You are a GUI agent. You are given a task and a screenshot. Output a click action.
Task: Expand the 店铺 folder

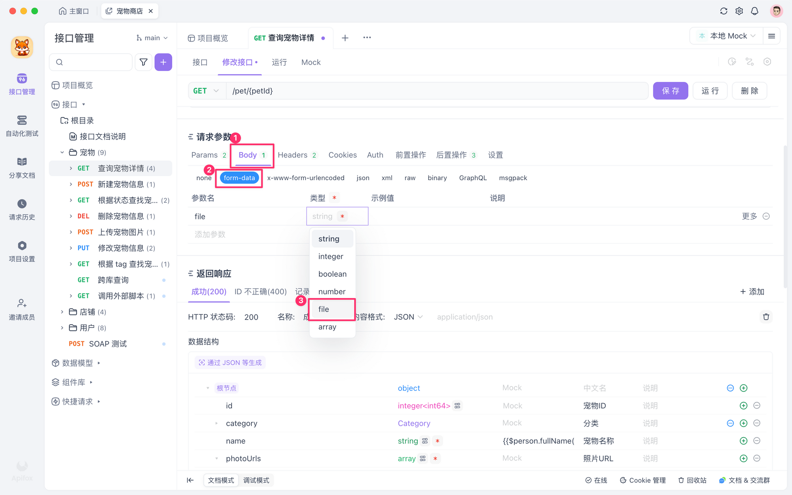pos(62,312)
